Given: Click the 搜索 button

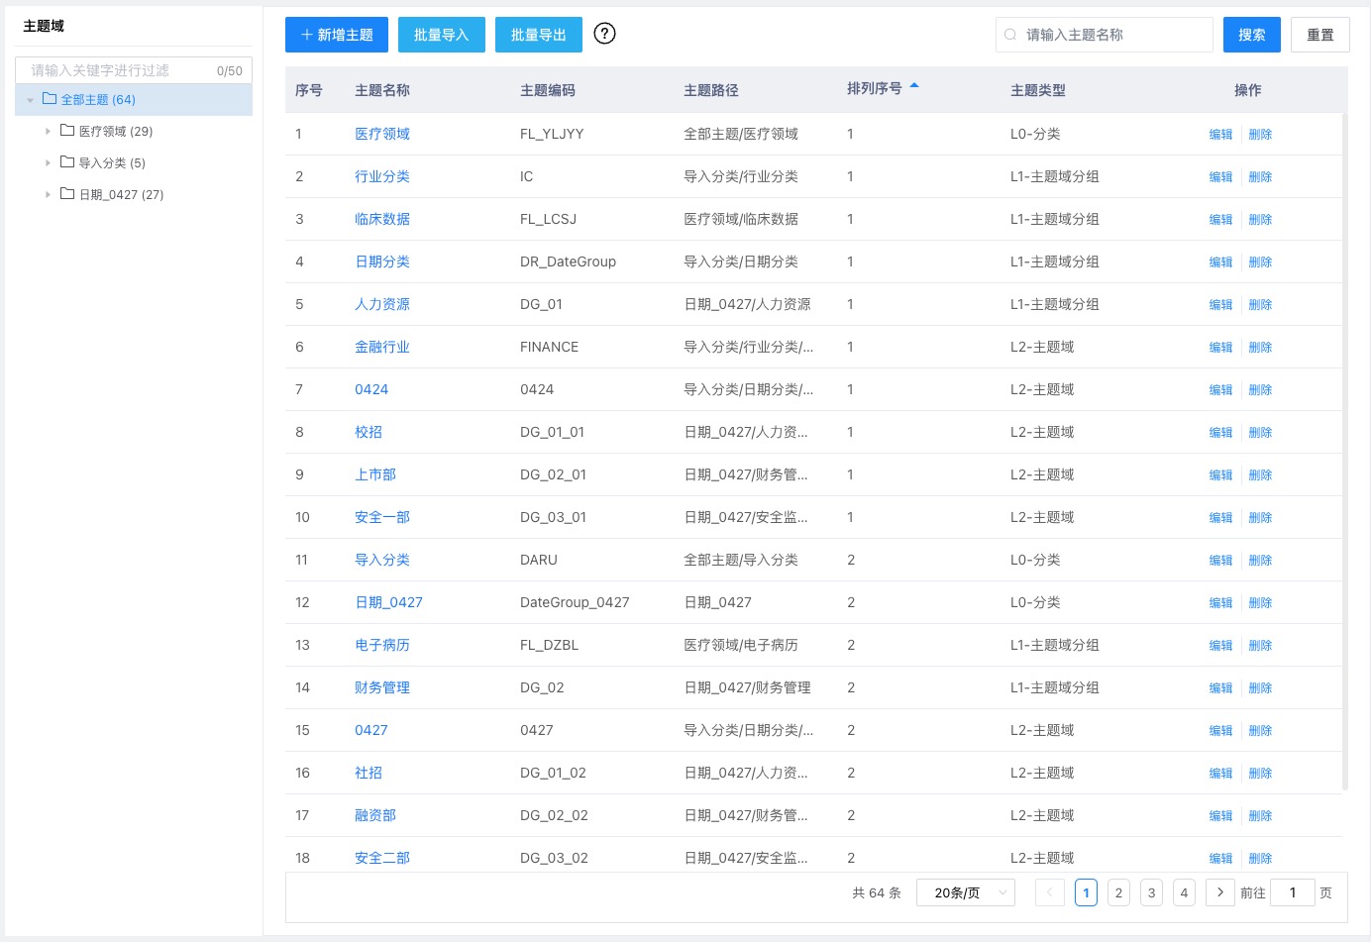Looking at the screenshot, I should [1250, 34].
